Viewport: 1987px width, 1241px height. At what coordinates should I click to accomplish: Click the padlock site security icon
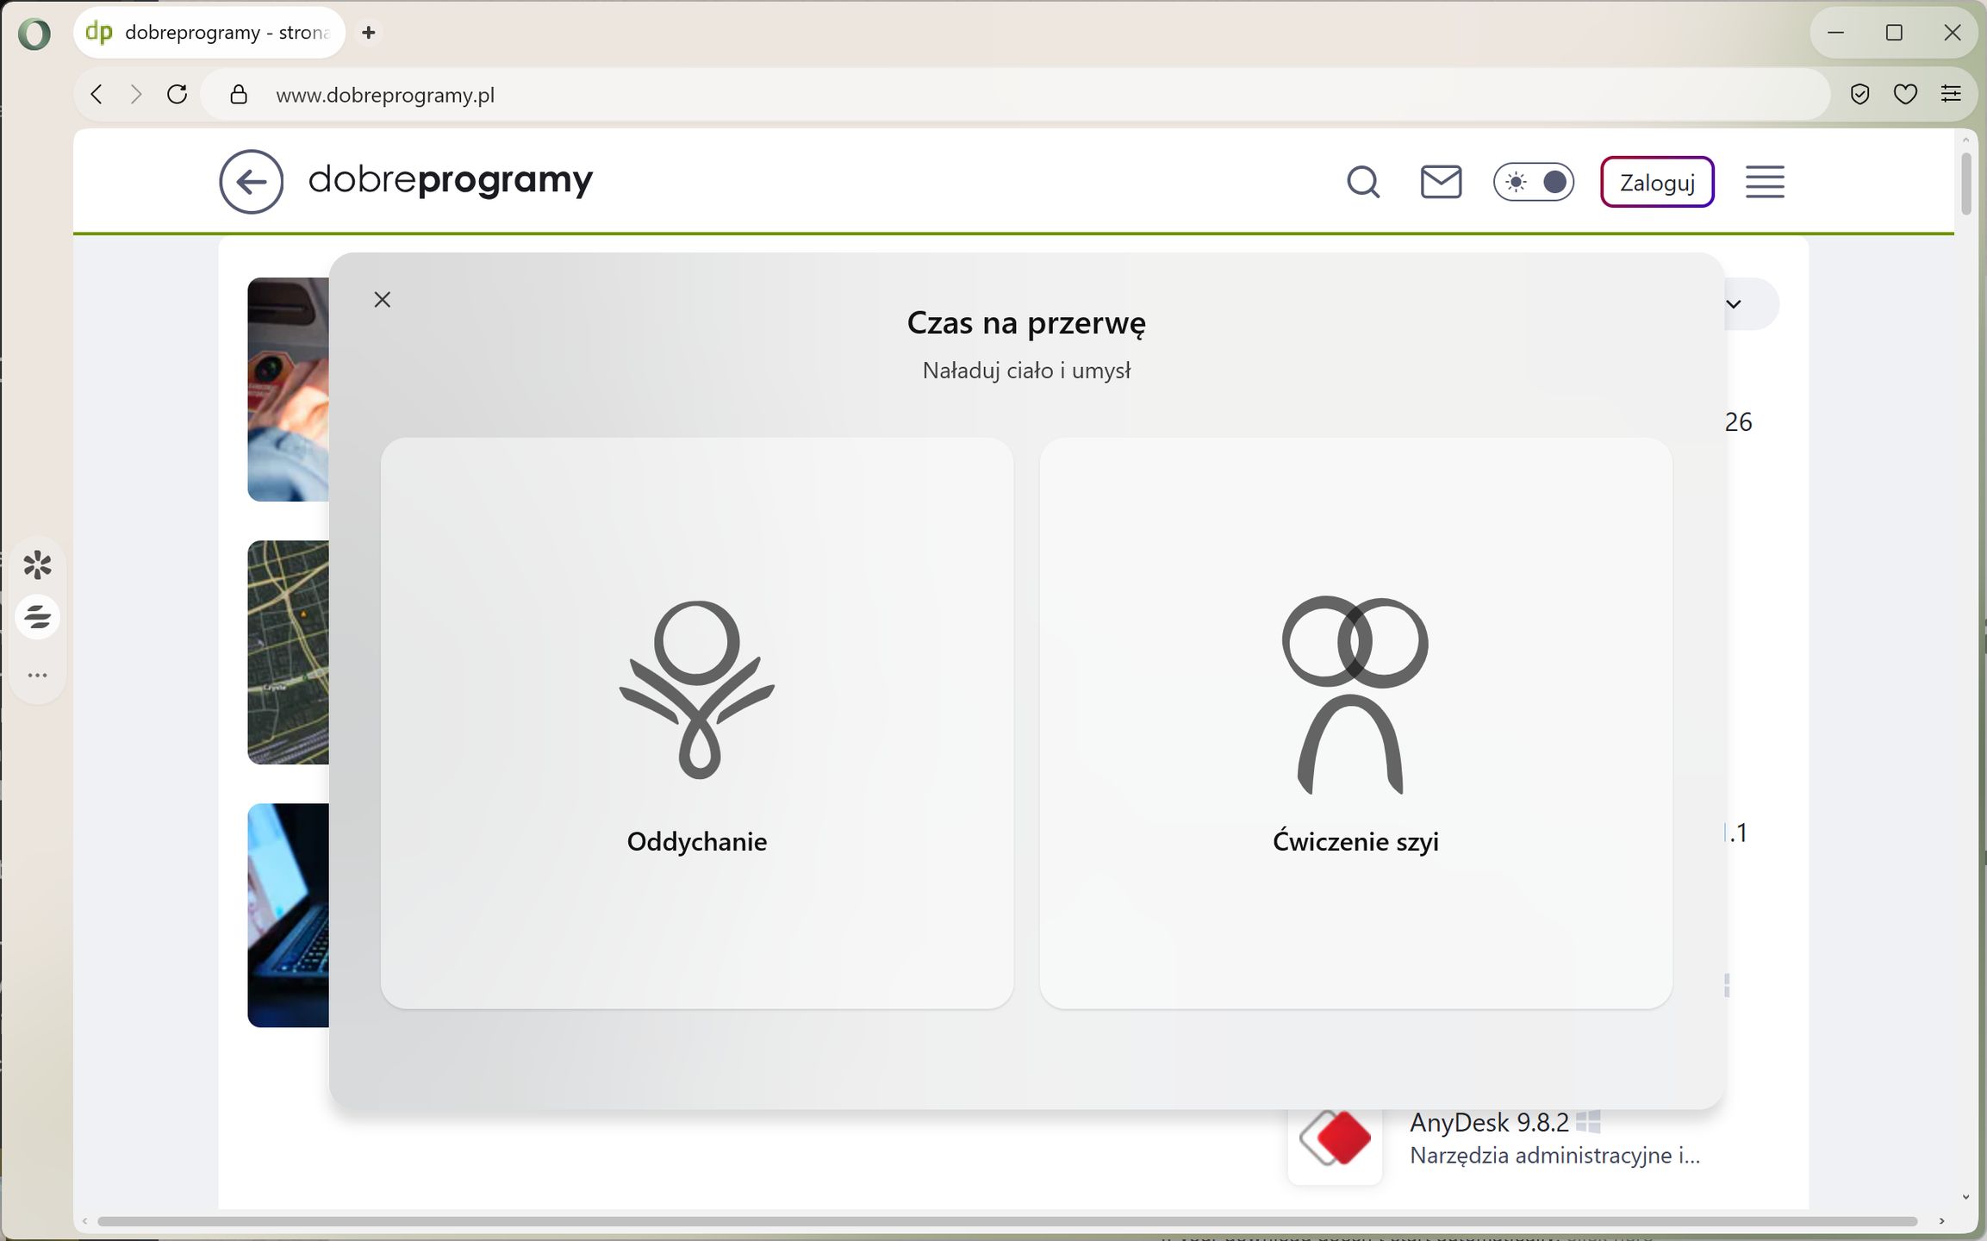[x=239, y=95]
